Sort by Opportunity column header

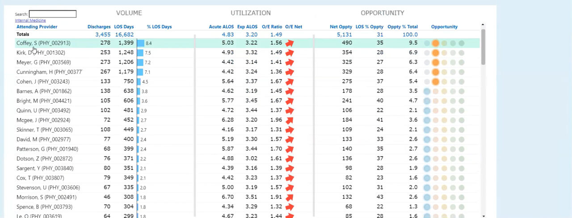444,27
